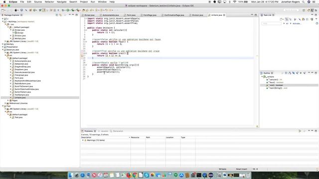Open the Source menu
Viewport: 319px width, 179px height.
[38, 2]
